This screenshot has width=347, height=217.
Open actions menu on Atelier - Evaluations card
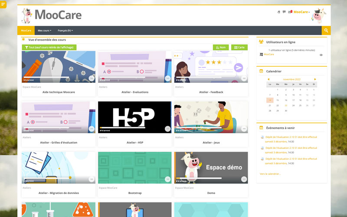168,78
